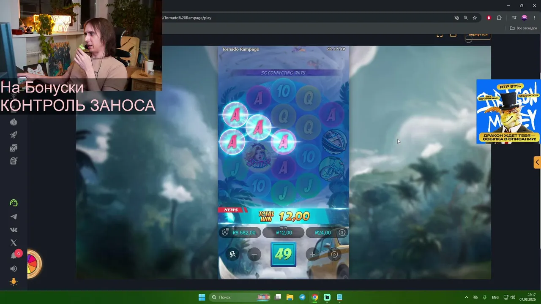
Task: Open the X (Twitter) social link
Action: point(14,243)
